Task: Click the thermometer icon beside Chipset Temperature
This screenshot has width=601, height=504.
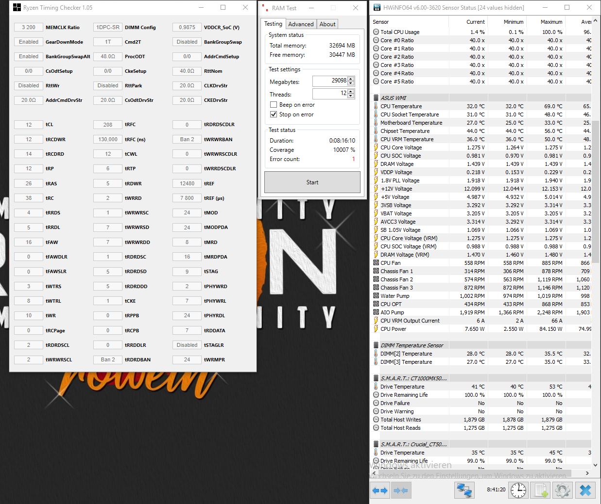Action: 376,131
